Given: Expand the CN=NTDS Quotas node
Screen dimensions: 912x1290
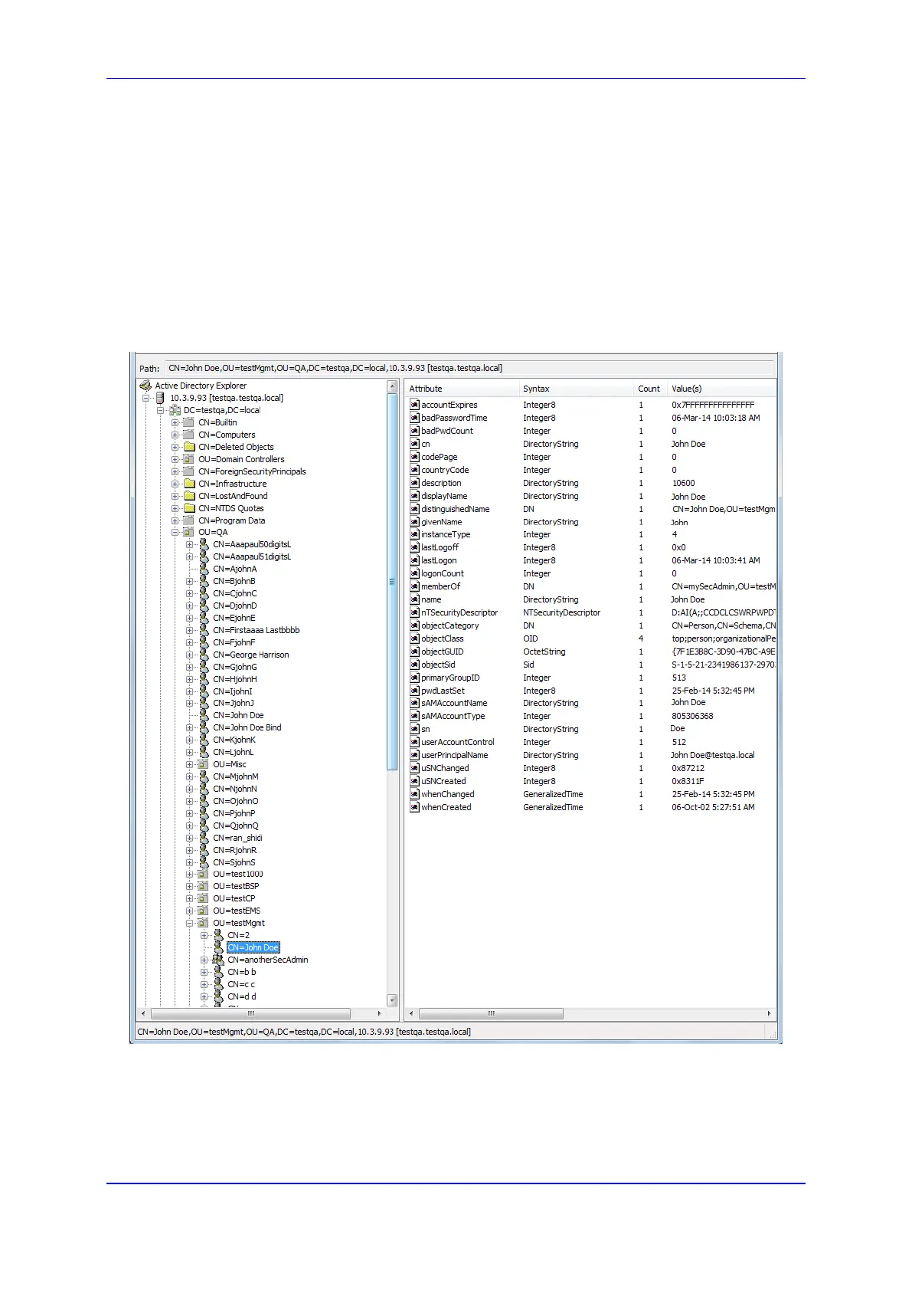Looking at the screenshot, I should (175, 508).
